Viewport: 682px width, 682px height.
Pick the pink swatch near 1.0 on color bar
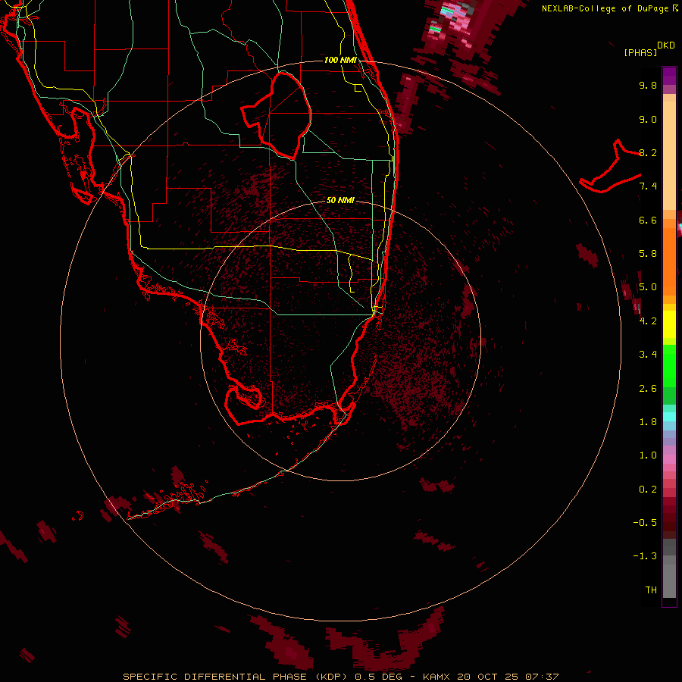(669, 459)
